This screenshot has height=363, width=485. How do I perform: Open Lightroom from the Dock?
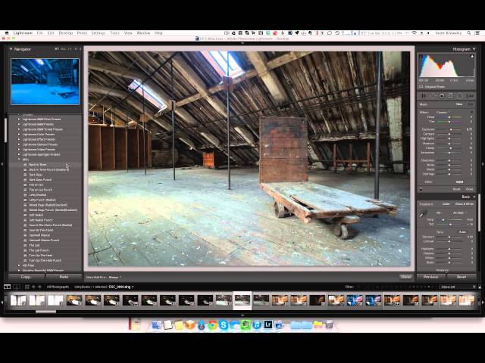click(268, 324)
